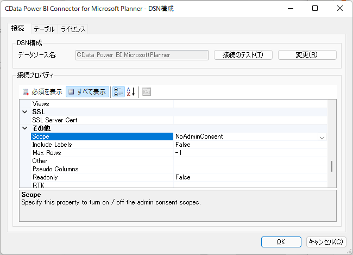Select the RTK property row

(179, 184)
